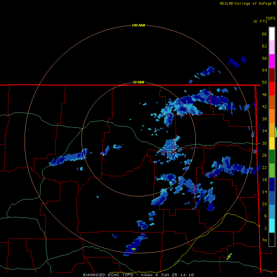Screen dimensions: 277x277
Task: Pick the bright red legend swatch
Action: tap(272, 89)
